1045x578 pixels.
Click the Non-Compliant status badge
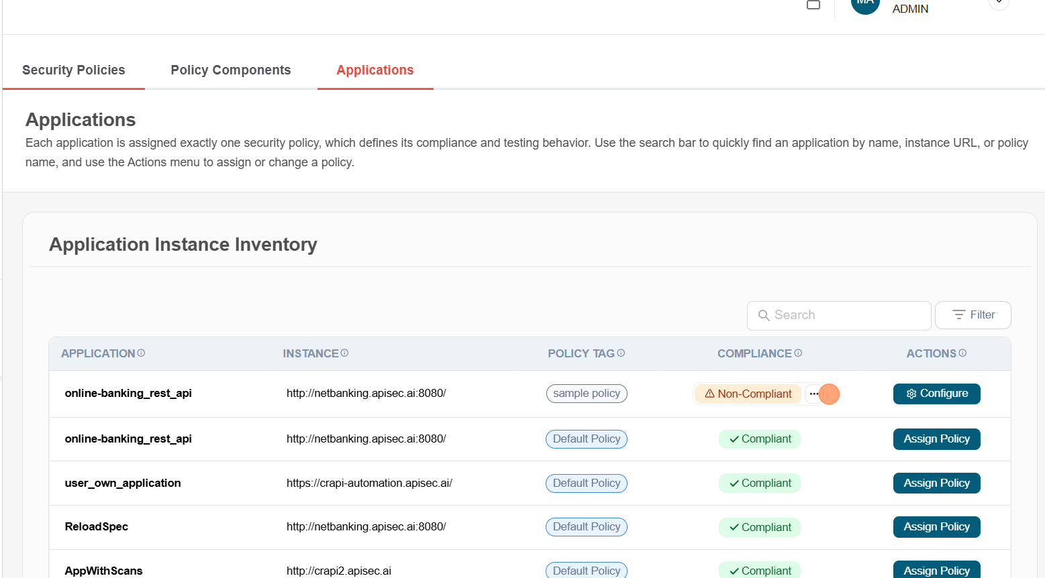pyautogui.click(x=748, y=394)
